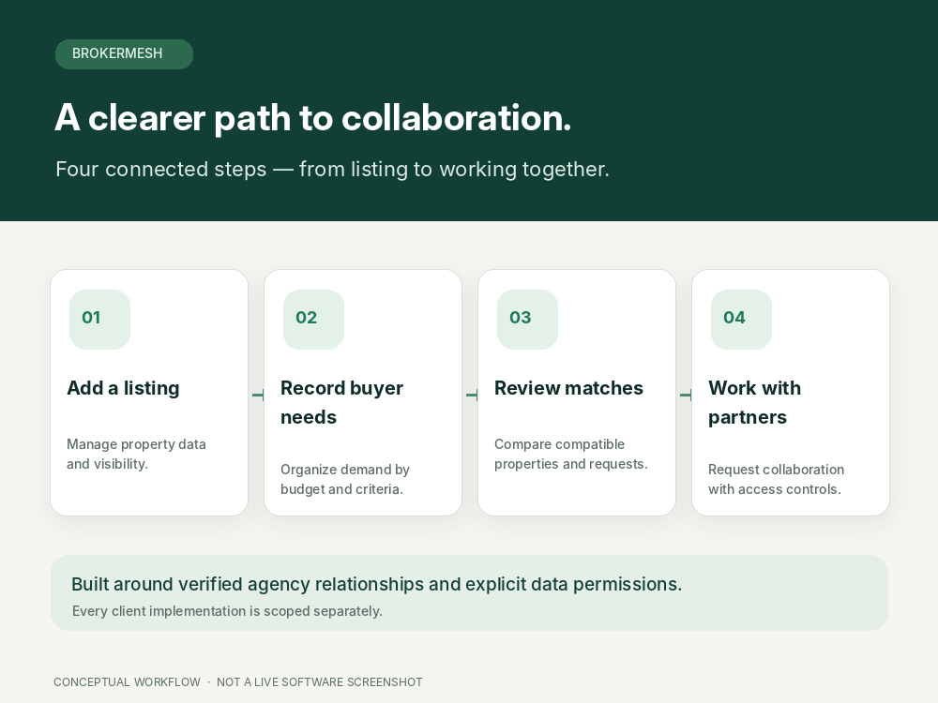The height and width of the screenshot is (703, 938).
Task: Click the 'Work with partners' card title
Action: (x=754, y=402)
